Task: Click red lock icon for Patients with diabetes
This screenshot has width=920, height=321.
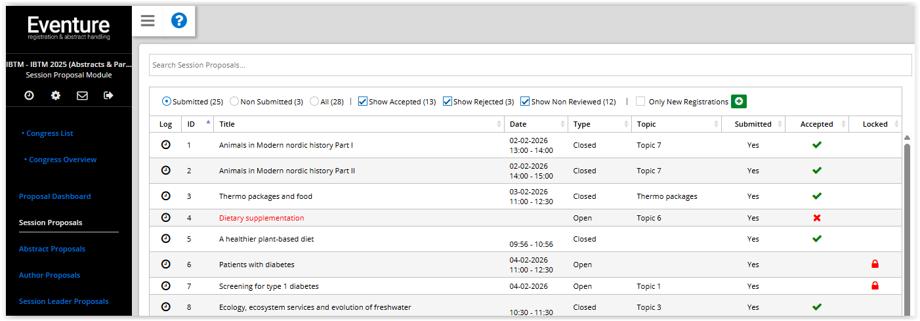Action: pos(875,265)
